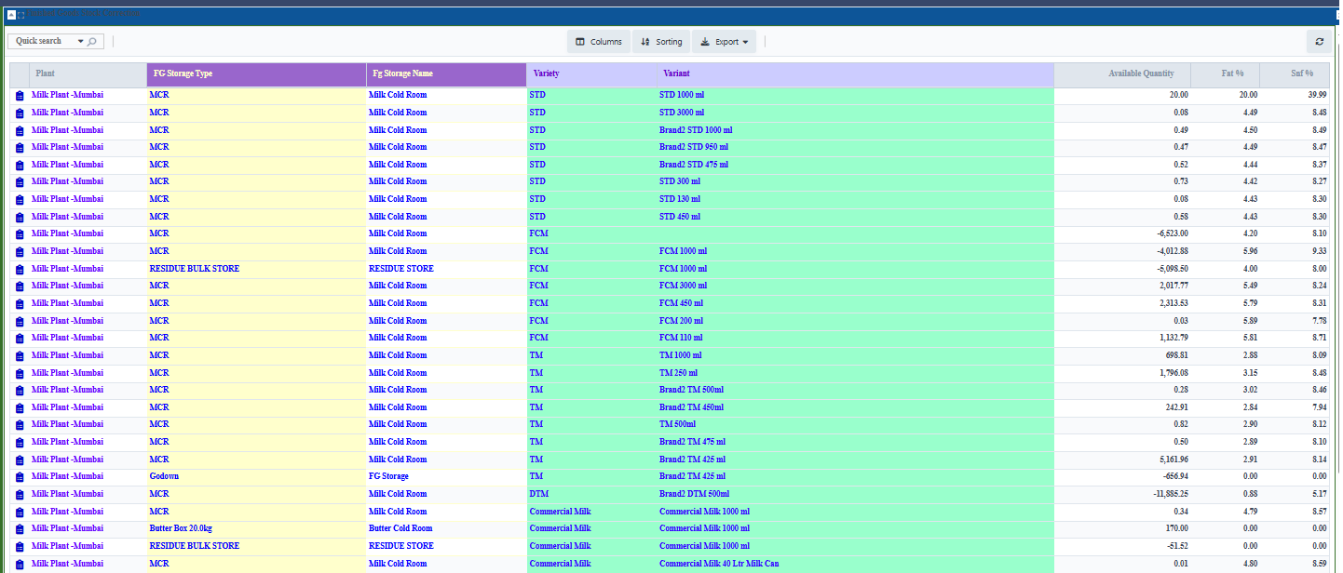Open the Quick search dropdown arrow
Image resolution: width=1343 pixels, height=573 pixels.
point(80,42)
